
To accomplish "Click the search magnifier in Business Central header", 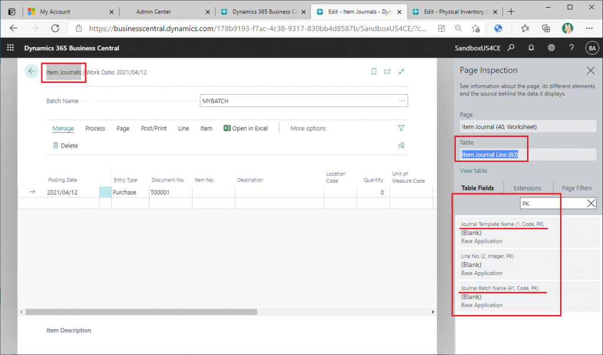I will coord(511,48).
